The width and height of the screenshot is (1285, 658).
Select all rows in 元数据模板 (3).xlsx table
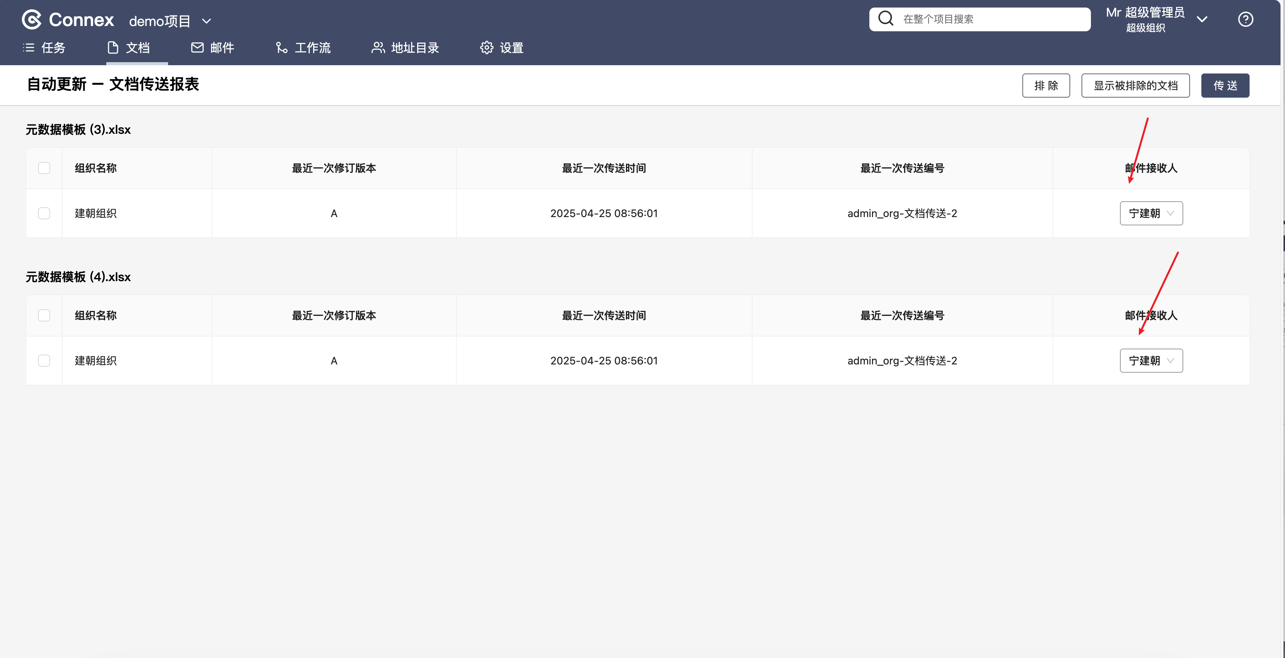pos(44,168)
